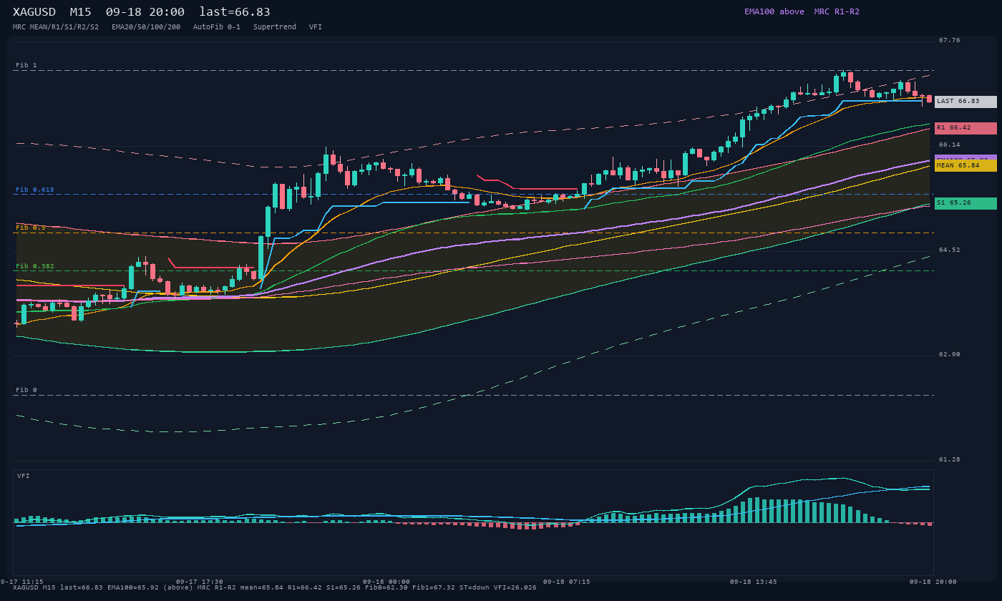Click the EMA100 above status text

tap(774, 11)
